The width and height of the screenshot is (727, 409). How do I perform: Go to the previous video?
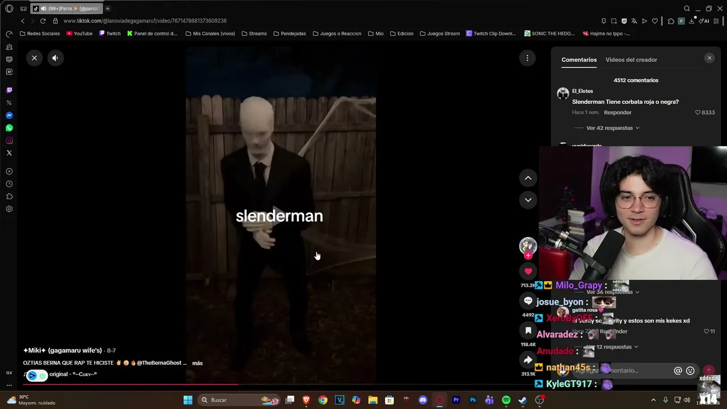528,178
